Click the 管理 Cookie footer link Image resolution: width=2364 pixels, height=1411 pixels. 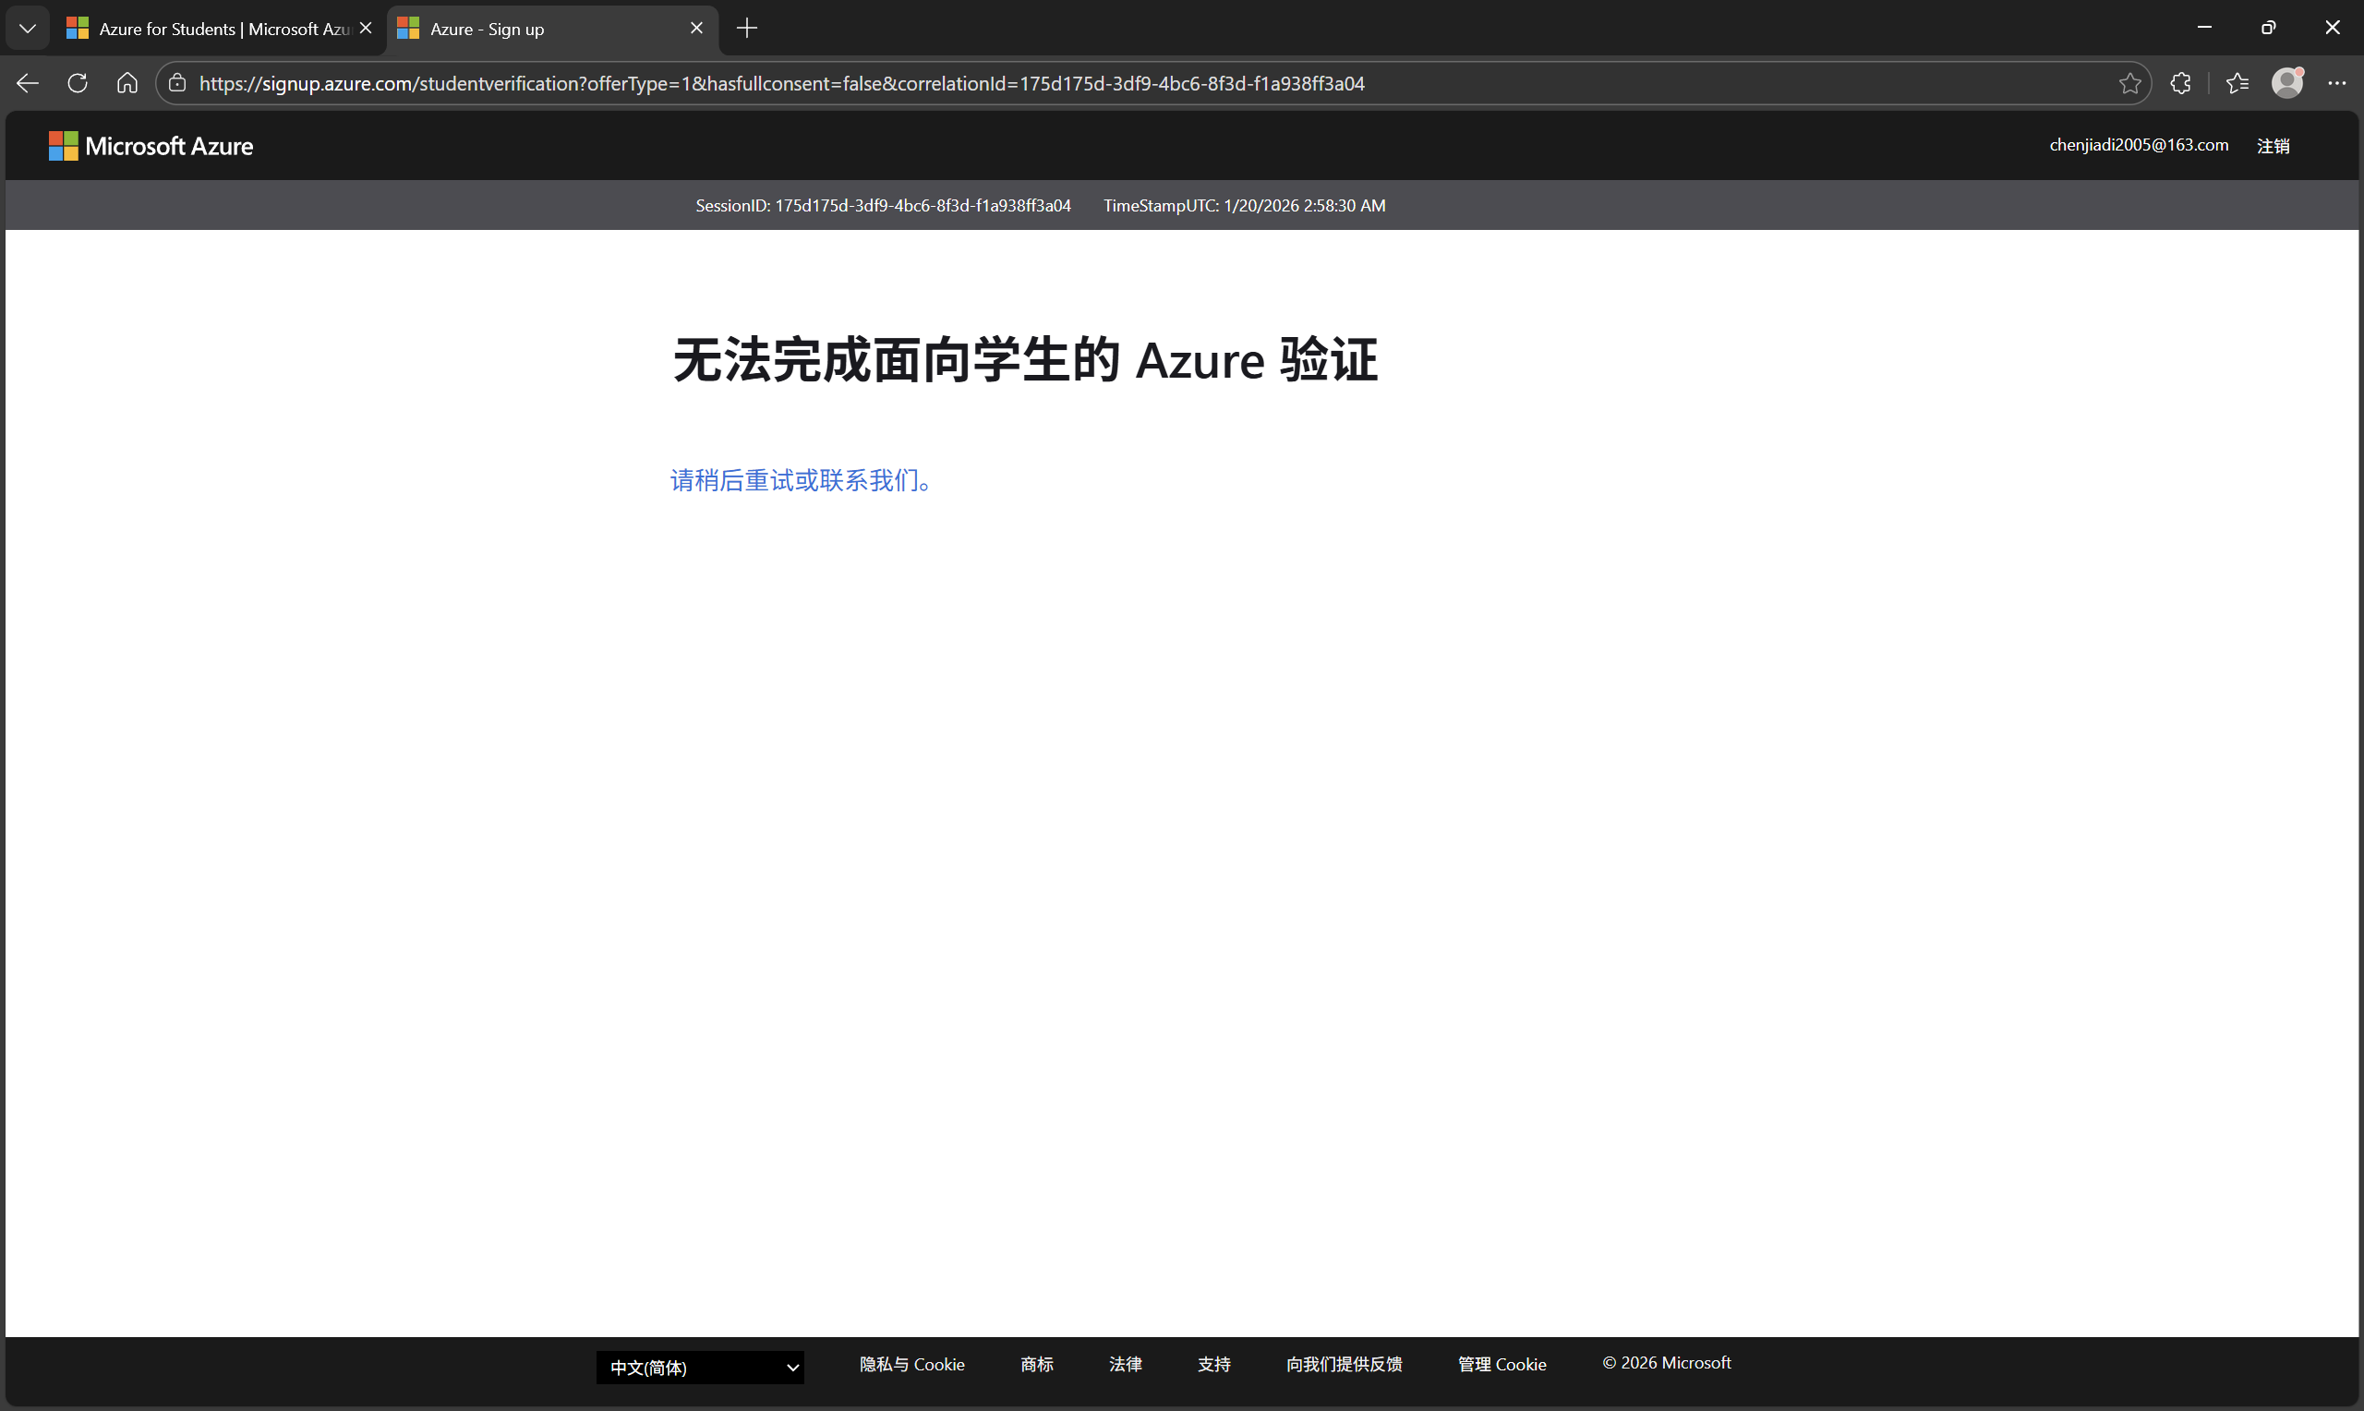(x=1501, y=1364)
